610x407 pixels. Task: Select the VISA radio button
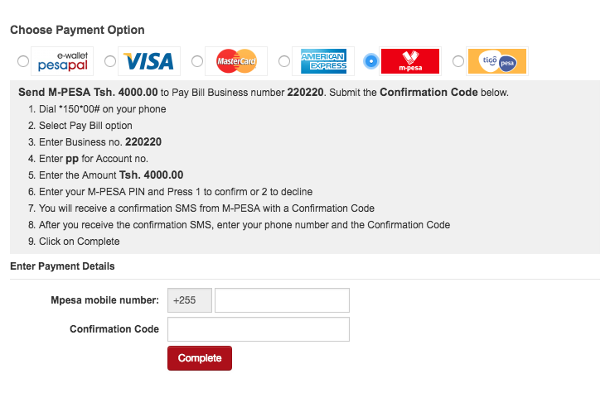(110, 61)
